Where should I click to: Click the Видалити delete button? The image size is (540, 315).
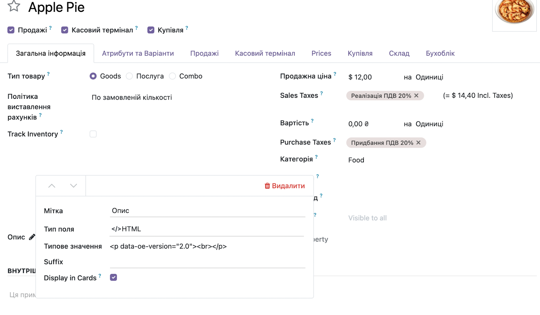[x=285, y=186]
